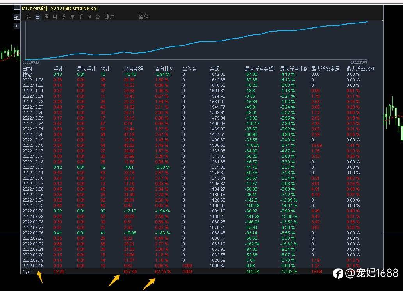This screenshot has height=291, width=403.
Task: Click the 移 move panel icon
Action: tap(16, 17)
